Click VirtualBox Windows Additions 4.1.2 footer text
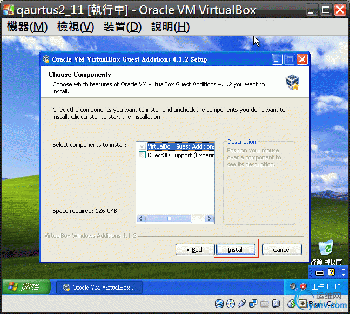The image size is (350, 314). 90,236
